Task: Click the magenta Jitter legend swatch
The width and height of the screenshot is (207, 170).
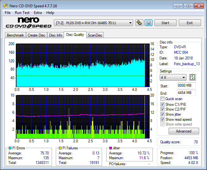Action: click(111, 148)
